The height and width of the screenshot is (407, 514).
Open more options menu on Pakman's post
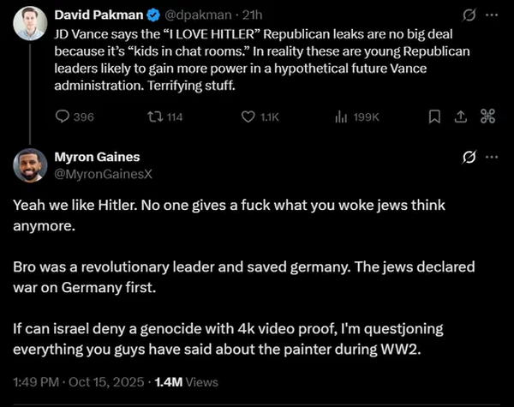click(491, 15)
